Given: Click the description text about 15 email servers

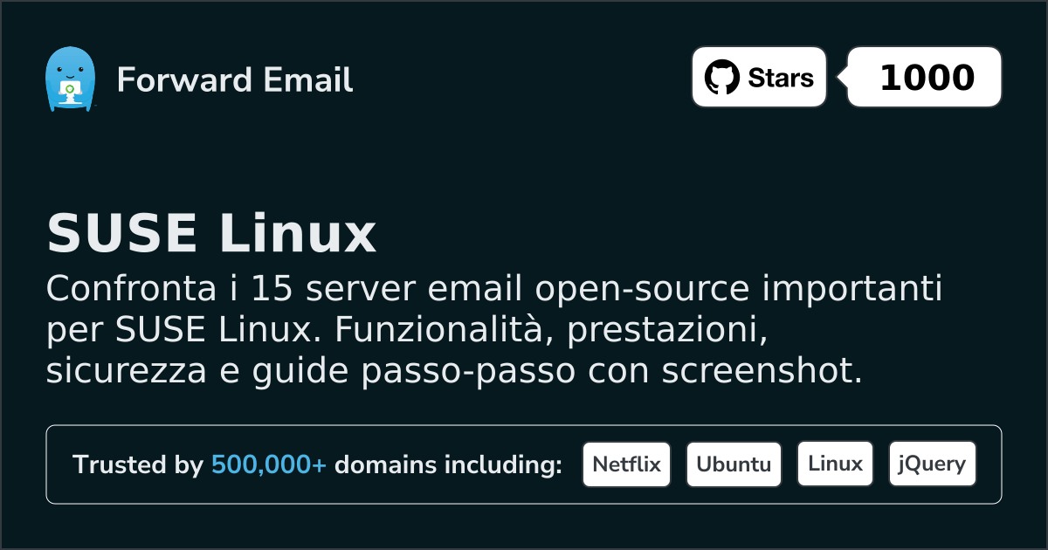Looking at the screenshot, I should pyautogui.click(x=495, y=328).
